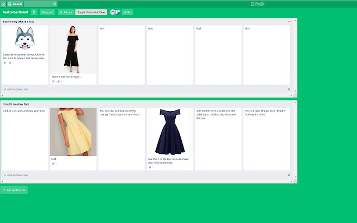The width and height of the screenshot is (357, 223).
Task: Click up arrow of Stuff to try scrollbar
Action: tap(295, 21)
